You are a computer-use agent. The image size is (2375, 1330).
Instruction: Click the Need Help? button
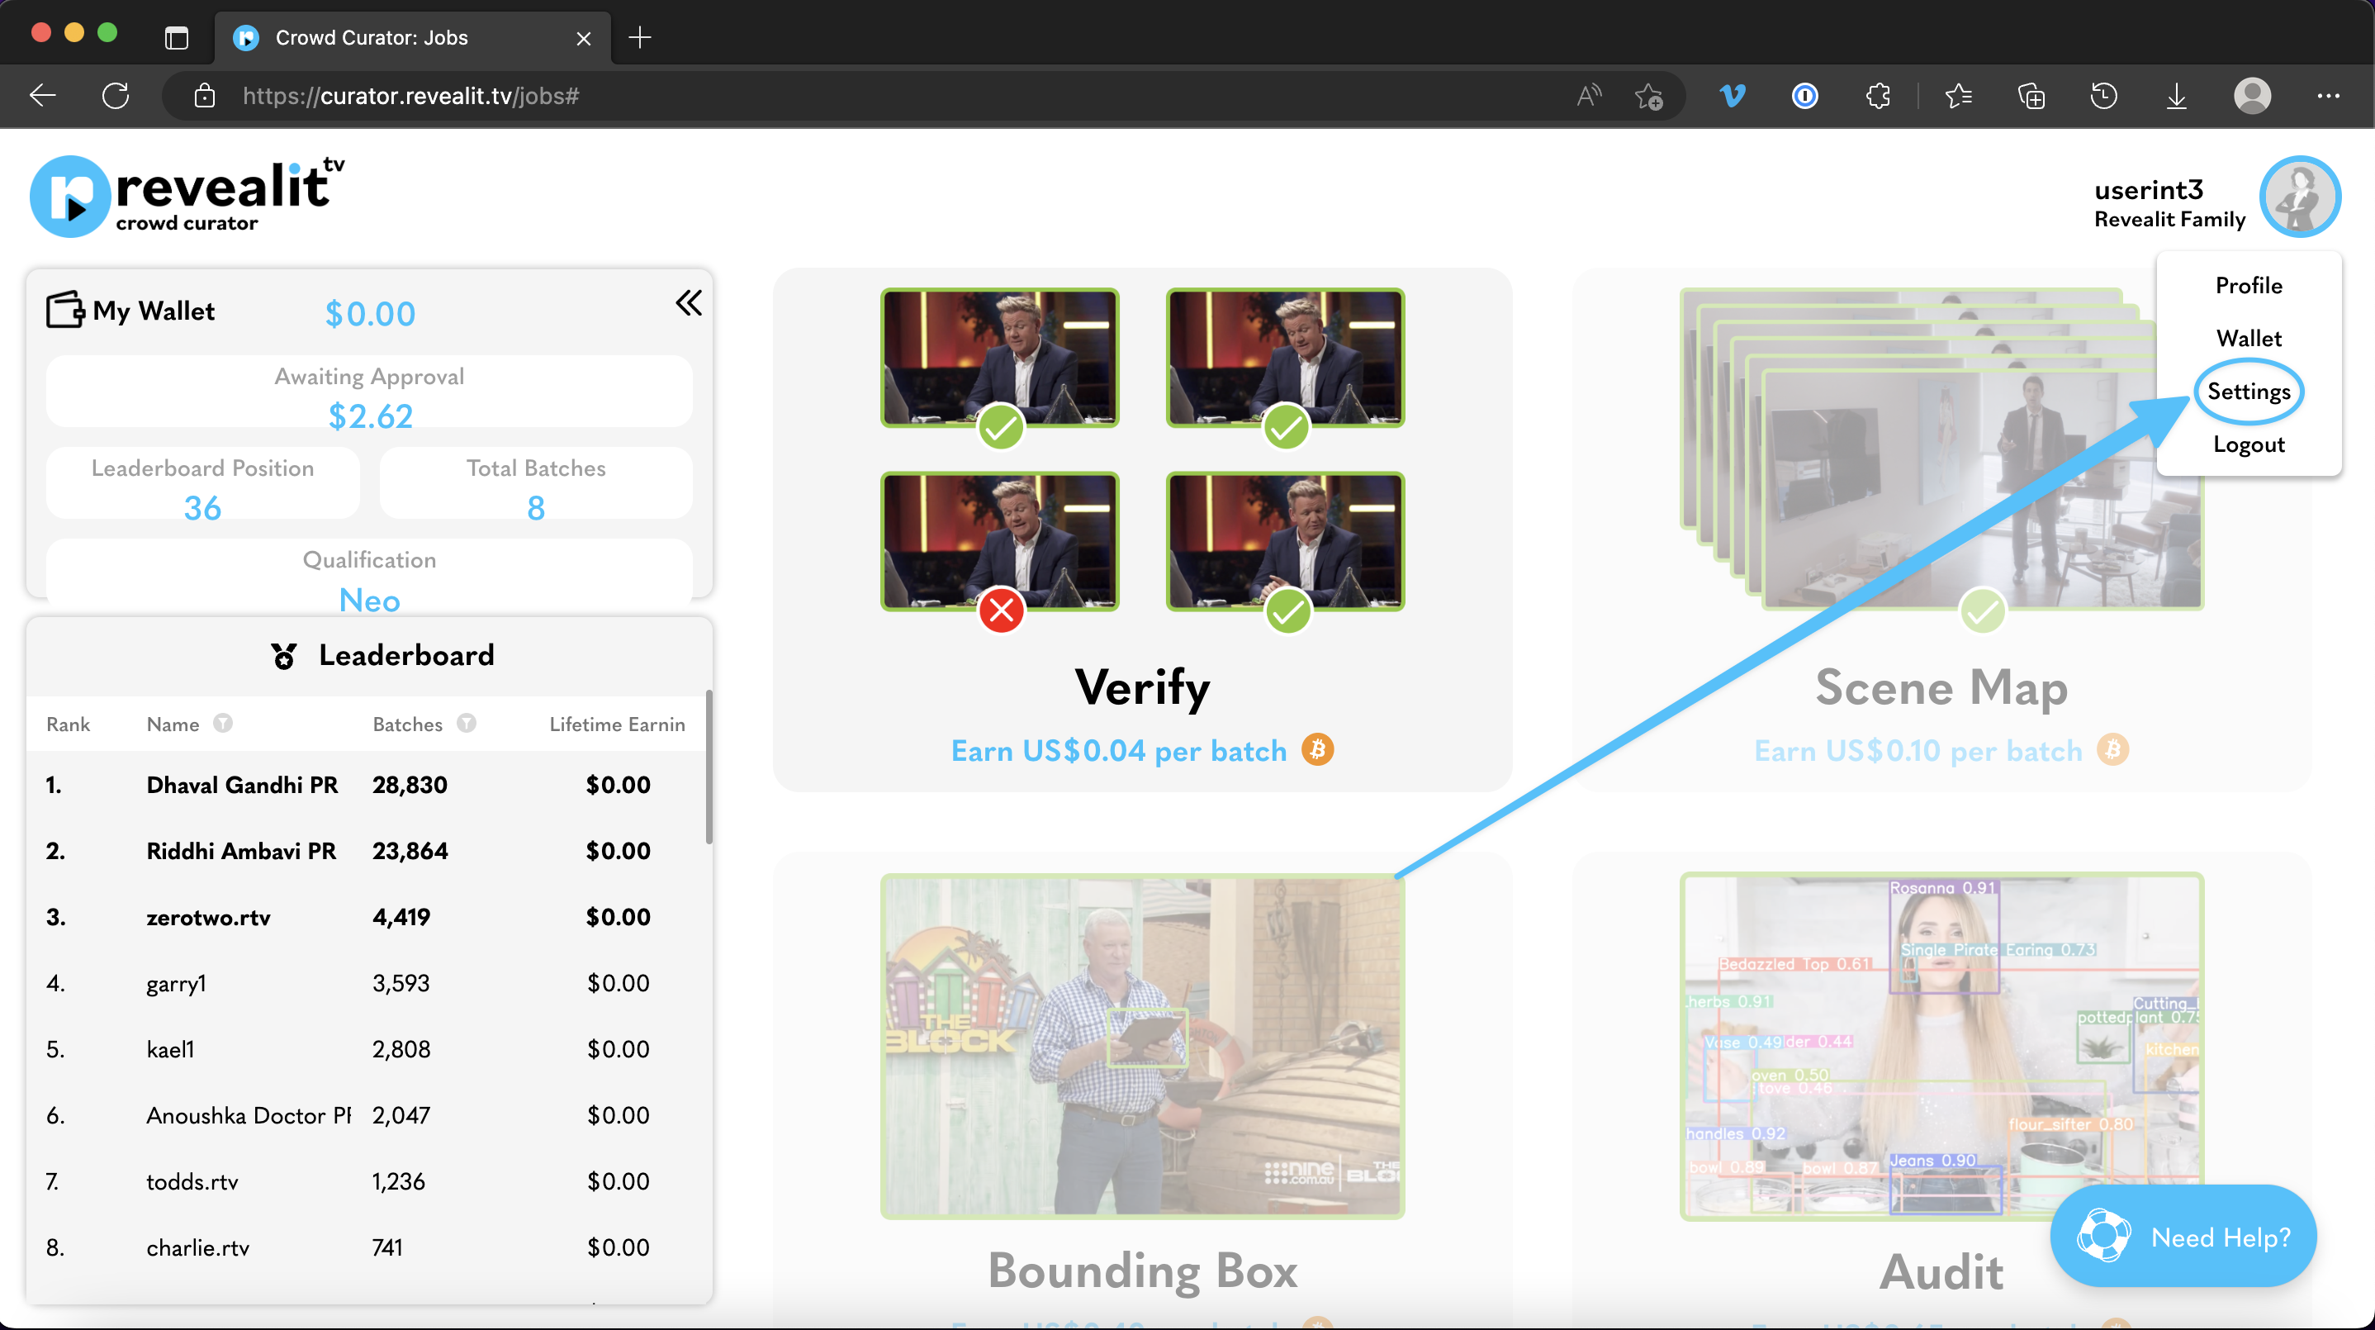[x=2183, y=1237]
